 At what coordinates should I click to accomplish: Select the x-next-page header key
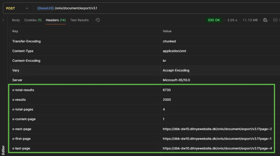(x=22, y=129)
